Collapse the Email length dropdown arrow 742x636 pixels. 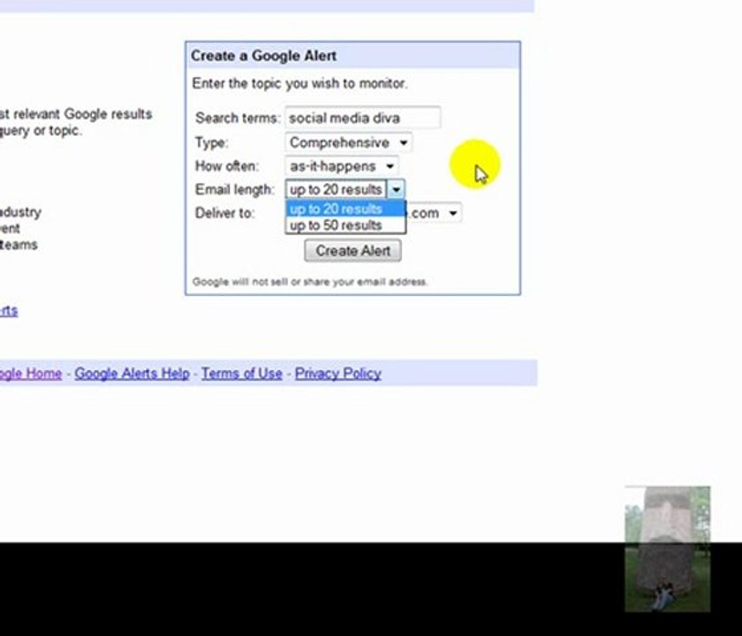[x=396, y=190]
